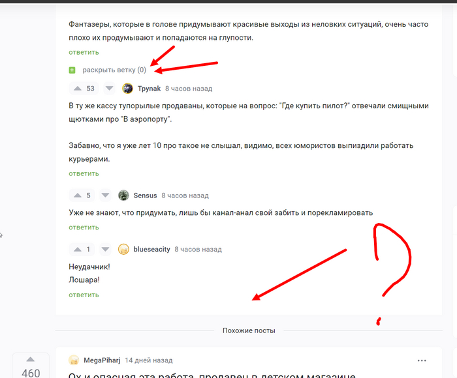Downvote Sensus's comment
Screen dimensions: 457x378
105,196
